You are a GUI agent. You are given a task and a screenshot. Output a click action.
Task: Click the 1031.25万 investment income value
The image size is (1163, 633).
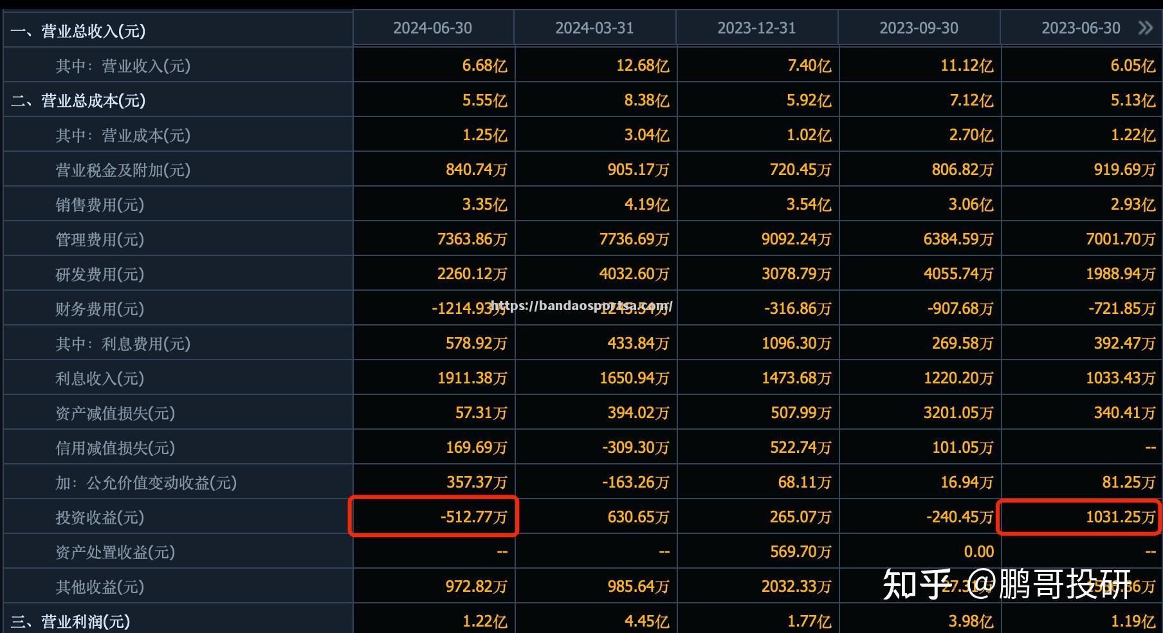(1121, 517)
